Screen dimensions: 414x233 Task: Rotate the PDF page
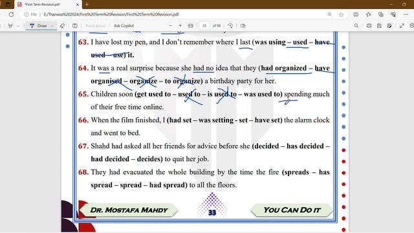click(x=230, y=26)
